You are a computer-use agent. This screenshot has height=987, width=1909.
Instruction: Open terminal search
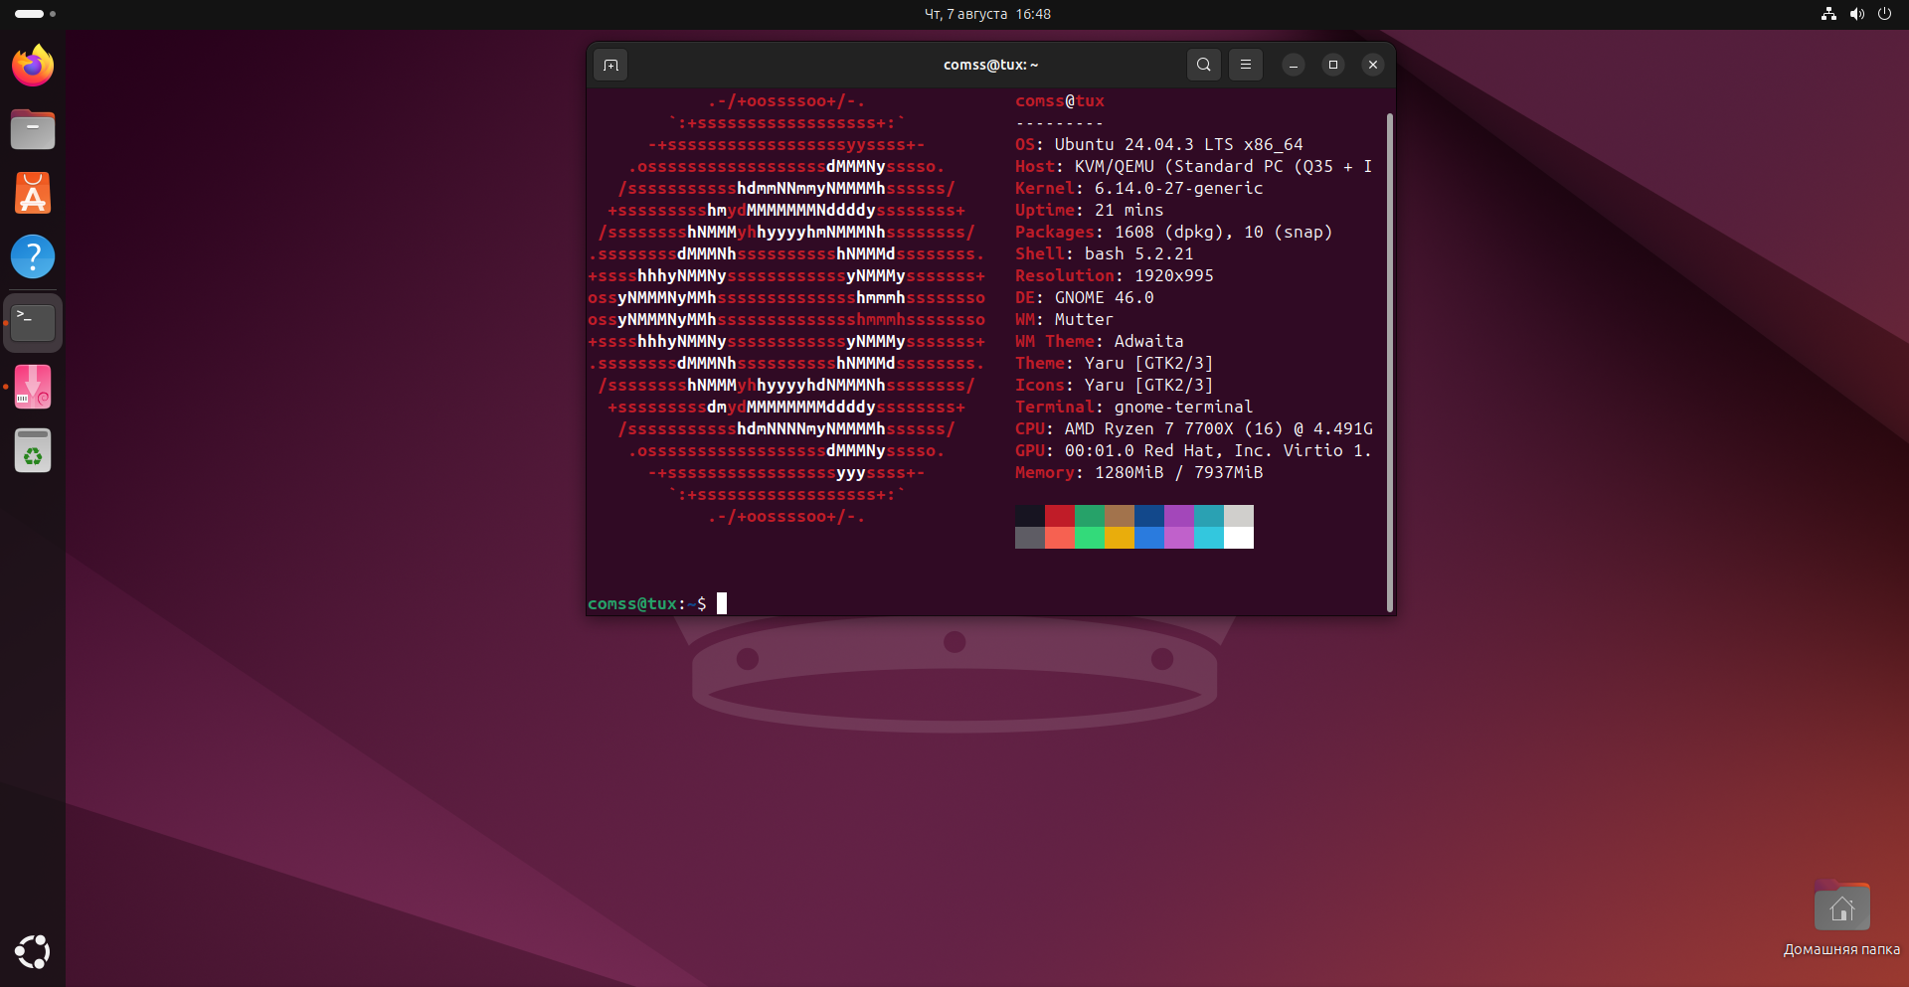pos(1204,65)
